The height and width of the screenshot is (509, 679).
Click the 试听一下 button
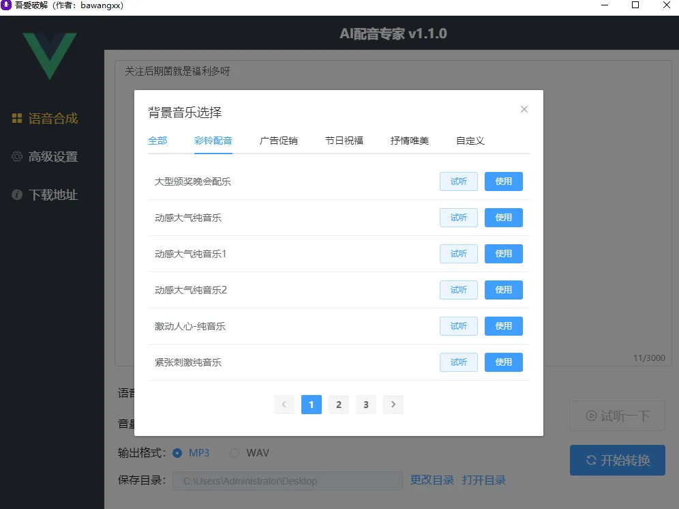point(618,416)
